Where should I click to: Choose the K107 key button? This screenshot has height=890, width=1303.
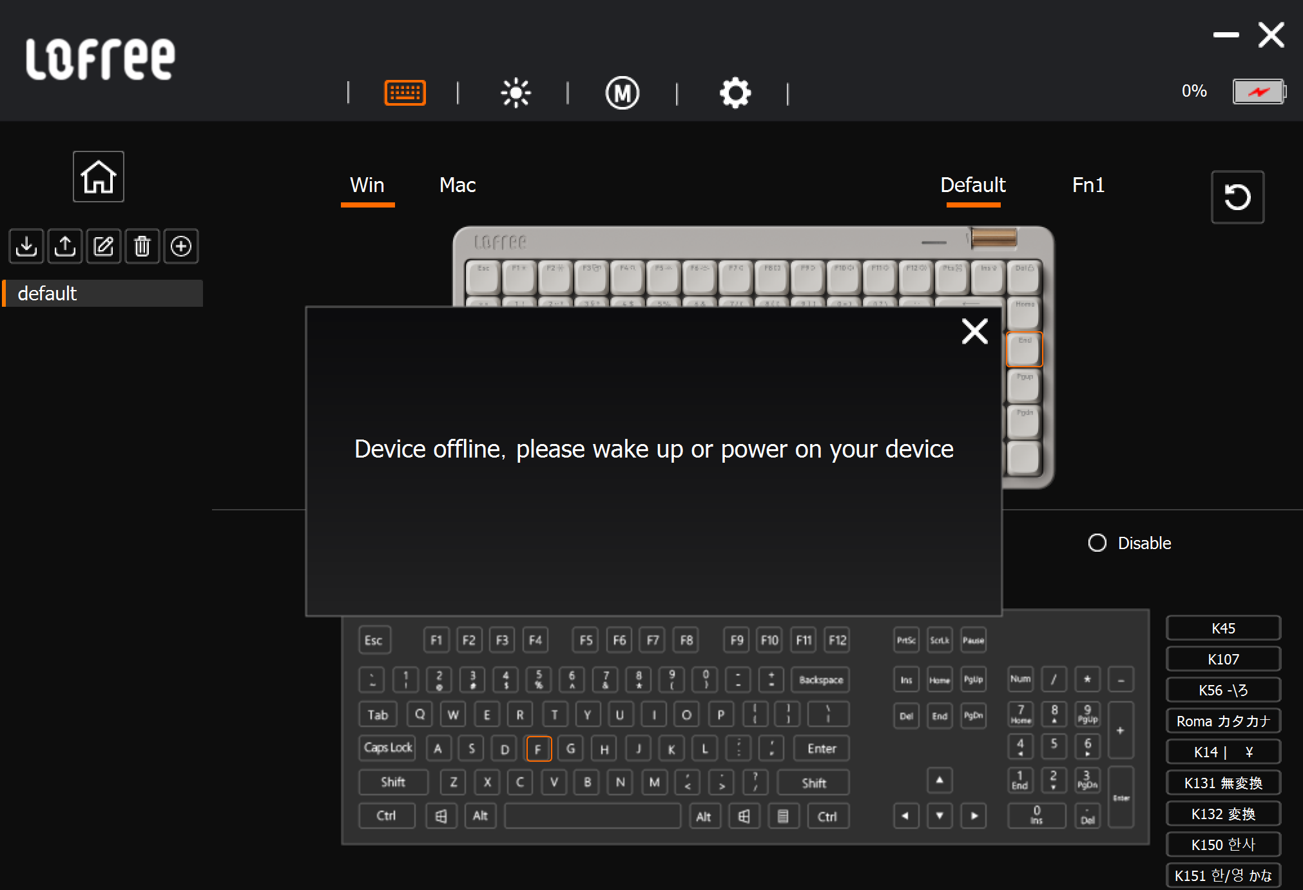click(1222, 659)
